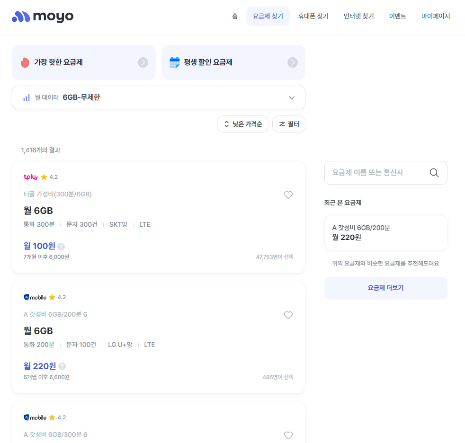Click LG U+망 label
Viewport: 465px width, 443px height.
coord(120,345)
